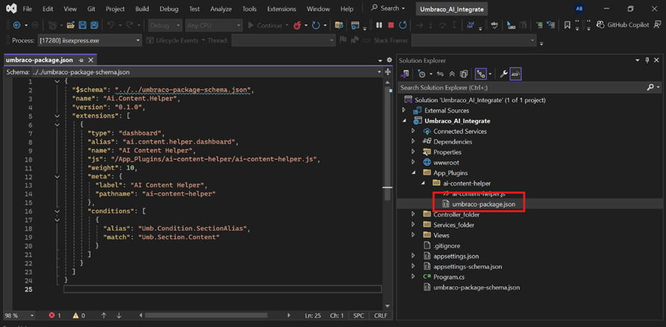Screen dimensions: 666x327
Task: Click the Save All toolbar icon
Action: (x=95, y=25)
